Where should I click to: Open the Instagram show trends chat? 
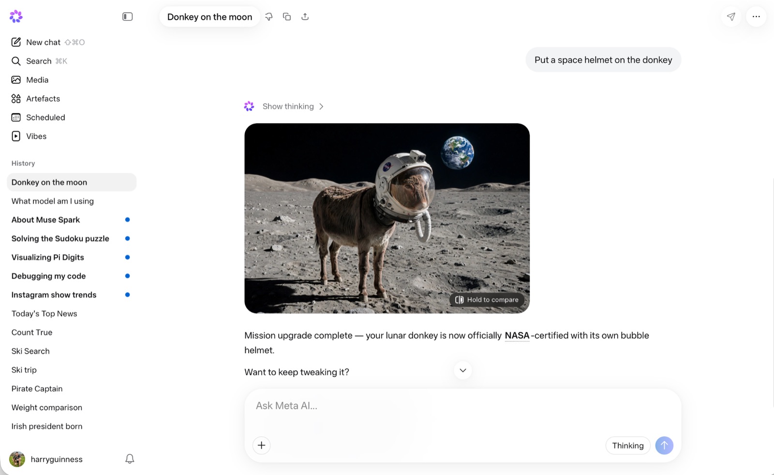tap(72, 295)
